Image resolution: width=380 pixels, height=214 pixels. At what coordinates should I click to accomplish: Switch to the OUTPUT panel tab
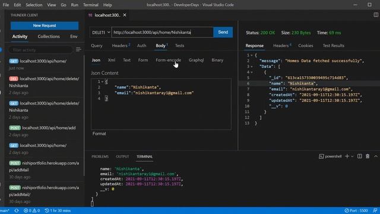point(122,157)
